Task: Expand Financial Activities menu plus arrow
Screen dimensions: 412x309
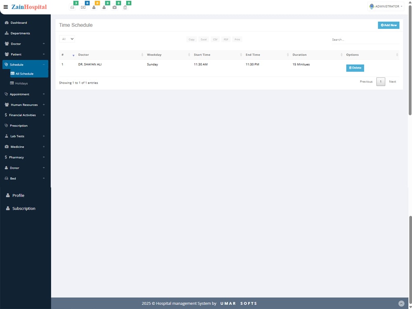Action: point(44,115)
